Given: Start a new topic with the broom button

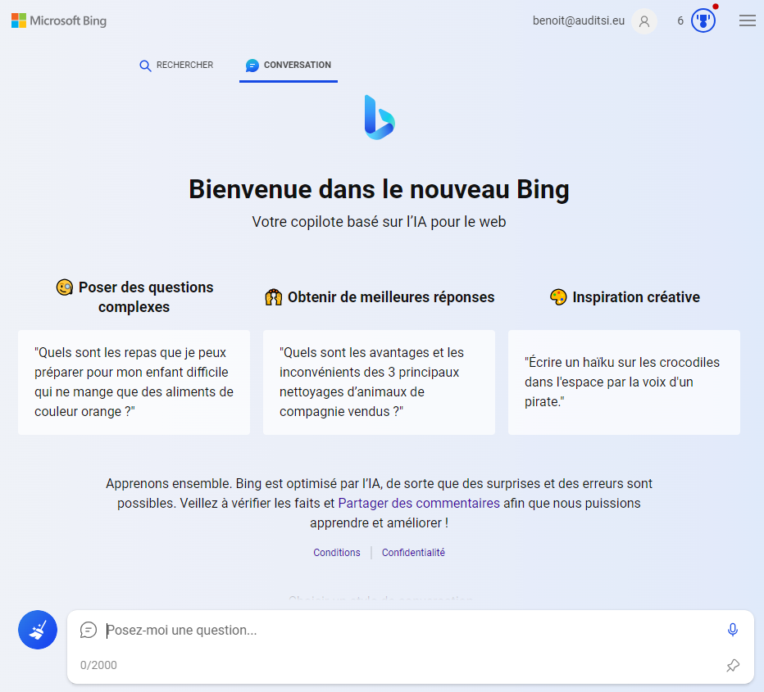Looking at the screenshot, I should [x=38, y=630].
